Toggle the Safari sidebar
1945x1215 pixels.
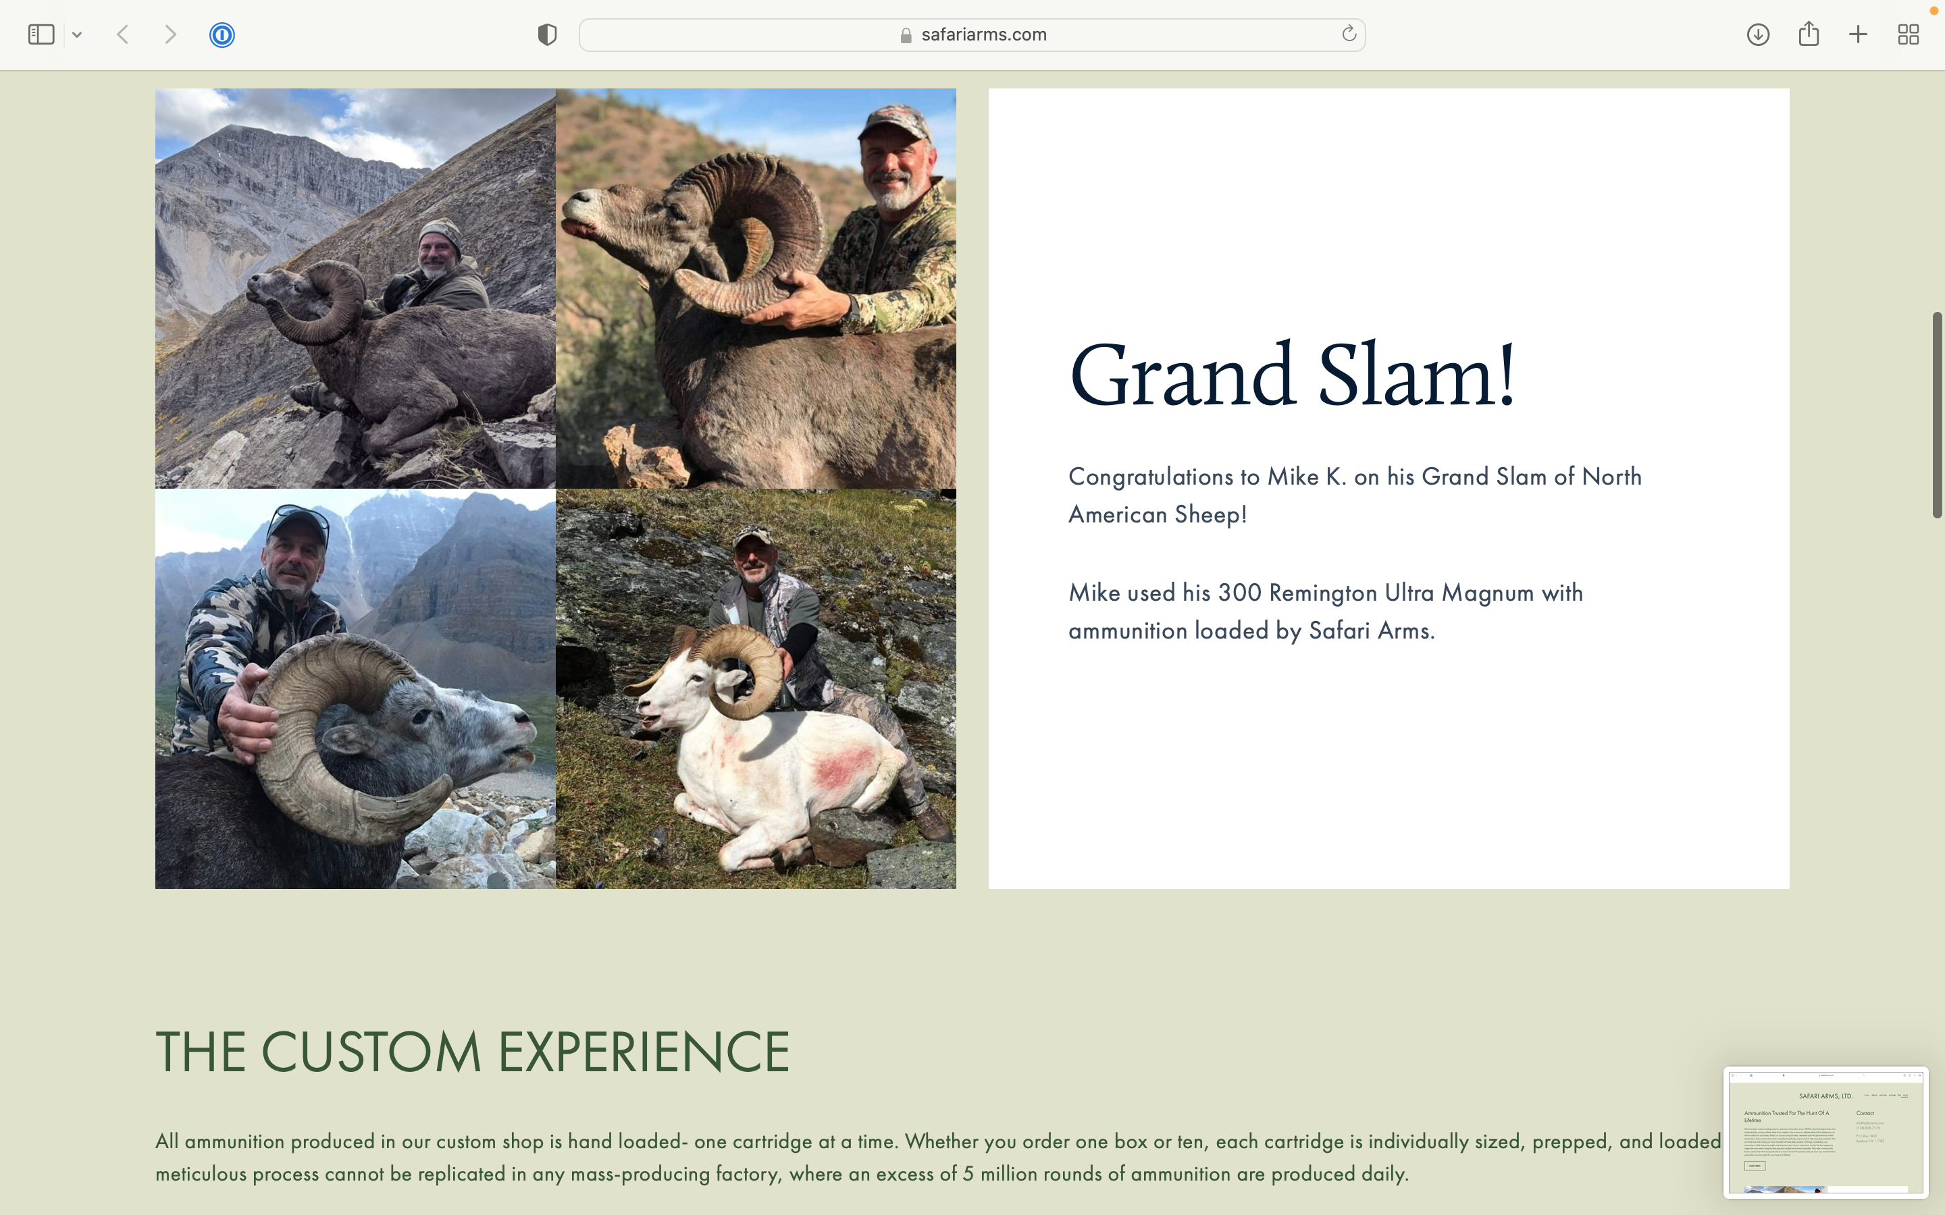point(41,34)
